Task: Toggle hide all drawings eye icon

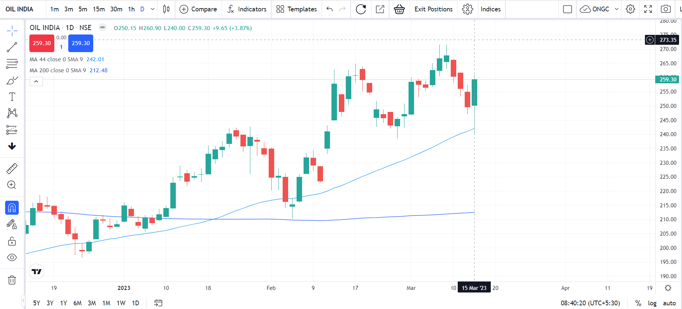Action: 12,258
